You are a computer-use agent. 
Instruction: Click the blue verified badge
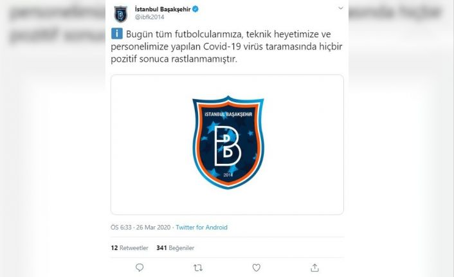[x=195, y=9]
